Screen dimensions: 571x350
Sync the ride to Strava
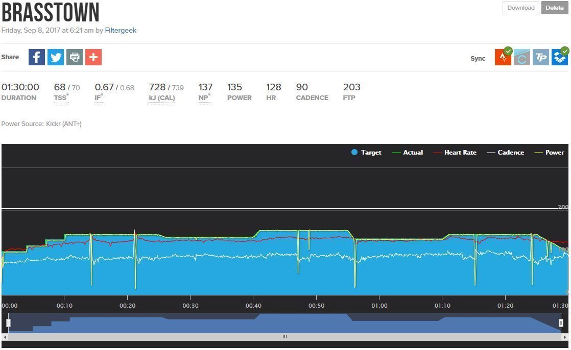click(x=503, y=58)
